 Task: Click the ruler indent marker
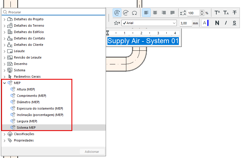click(x=108, y=33)
